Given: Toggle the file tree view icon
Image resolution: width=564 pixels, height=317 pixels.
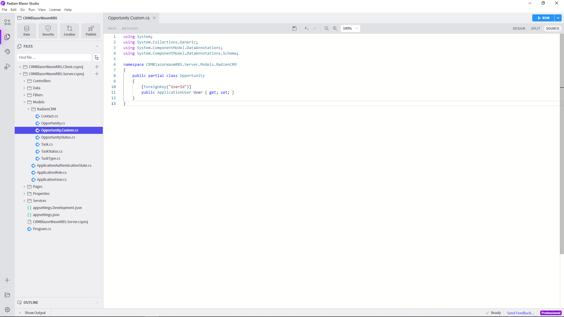Looking at the screenshot, I should point(97,58).
